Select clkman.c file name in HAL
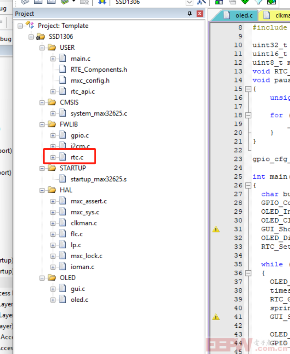The height and width of the screenshot is (354, 290). coord(84,223)
